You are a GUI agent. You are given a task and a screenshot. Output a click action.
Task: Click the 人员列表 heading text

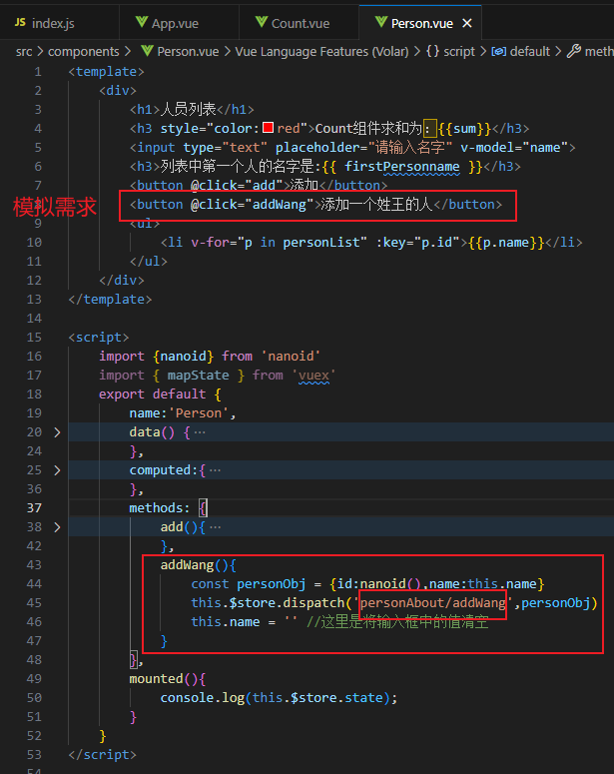188,109
